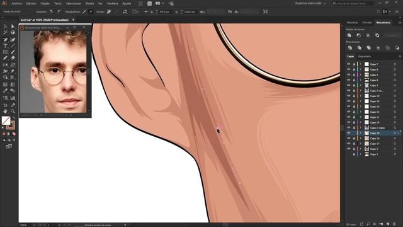
Task: Click the Divide pathfinder icon
Action: pyautogui.click(x=350, y=48)
